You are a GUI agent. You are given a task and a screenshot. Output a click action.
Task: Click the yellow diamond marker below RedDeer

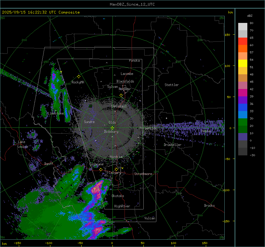click(121, 95)
